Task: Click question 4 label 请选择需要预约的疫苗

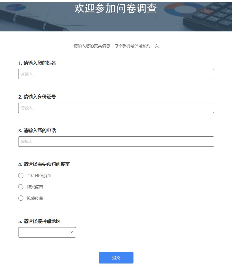Action: point(44,164)
